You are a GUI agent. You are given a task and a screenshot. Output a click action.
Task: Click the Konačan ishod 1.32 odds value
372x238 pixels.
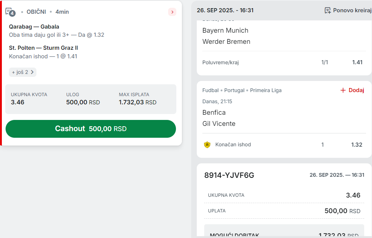(x=357, y=145)
